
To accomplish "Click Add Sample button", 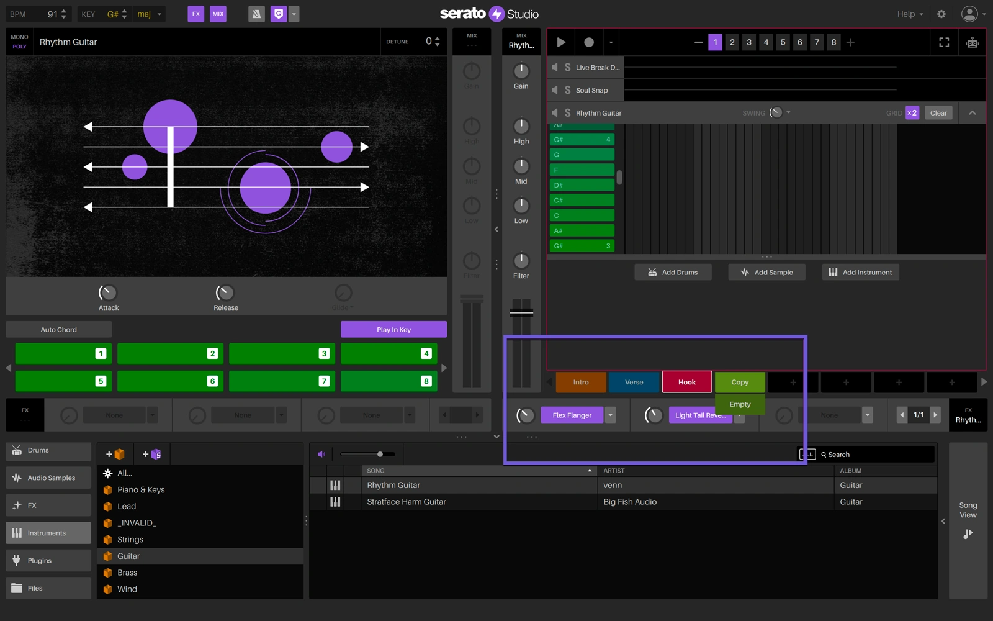I will pyautogui.click(x=766, y=272).
